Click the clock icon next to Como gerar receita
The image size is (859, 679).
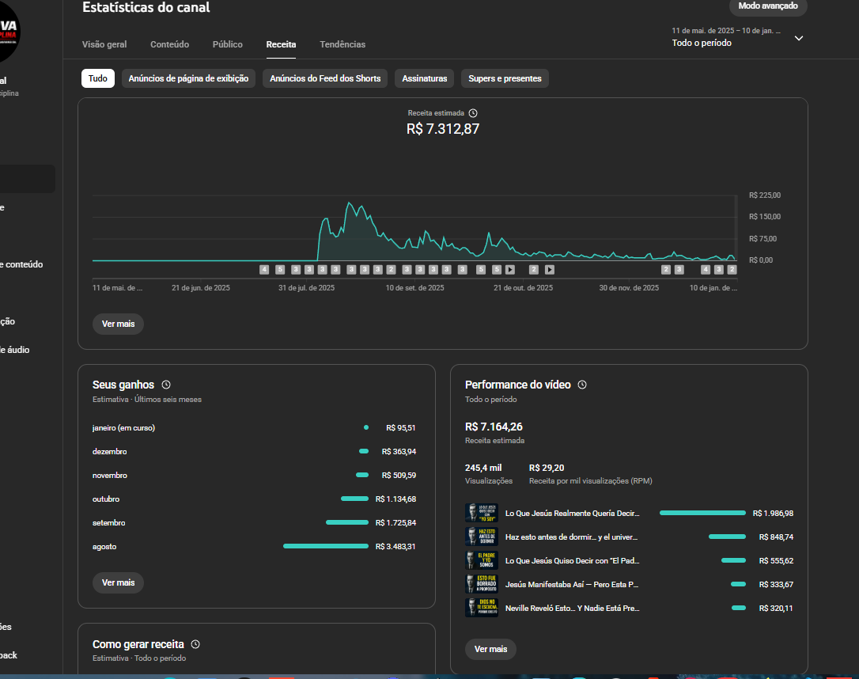[195, 644]
